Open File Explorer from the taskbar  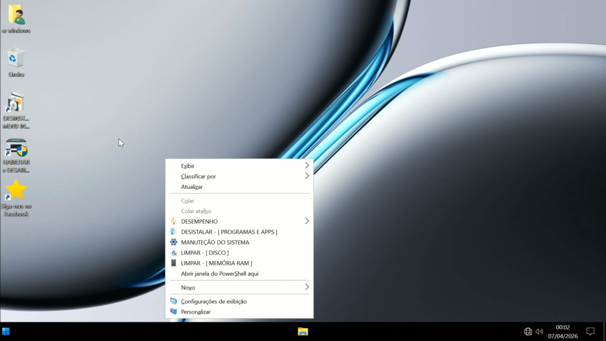click(303, 332)
